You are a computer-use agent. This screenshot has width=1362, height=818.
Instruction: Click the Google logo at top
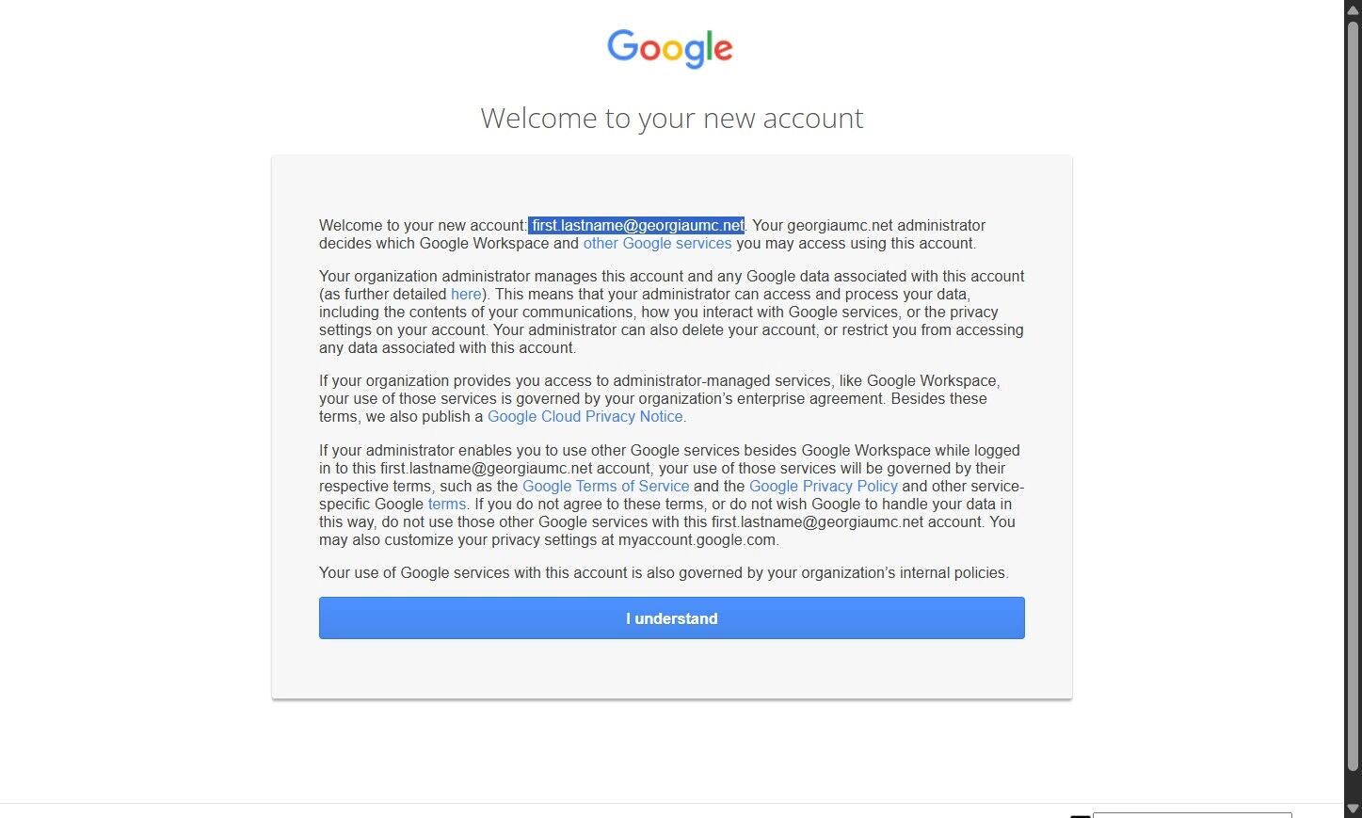click(669, 48)
